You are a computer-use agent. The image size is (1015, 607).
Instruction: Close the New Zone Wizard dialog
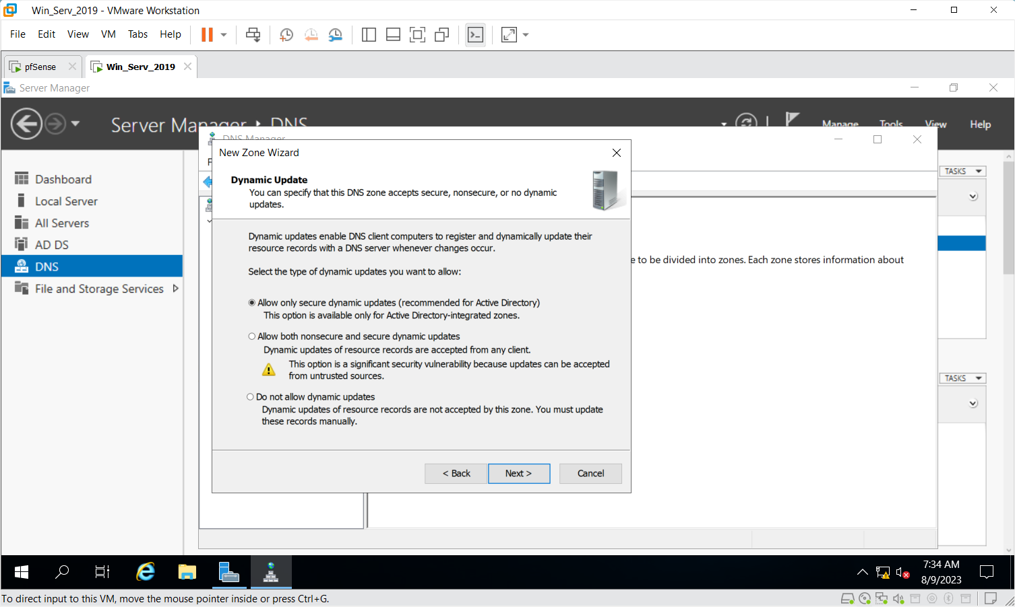pyautogui.click(x=616, y=153)
